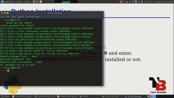Click the cyan tray icon
The width and height of the screenshot is (174, 98).
pos(142,2)
